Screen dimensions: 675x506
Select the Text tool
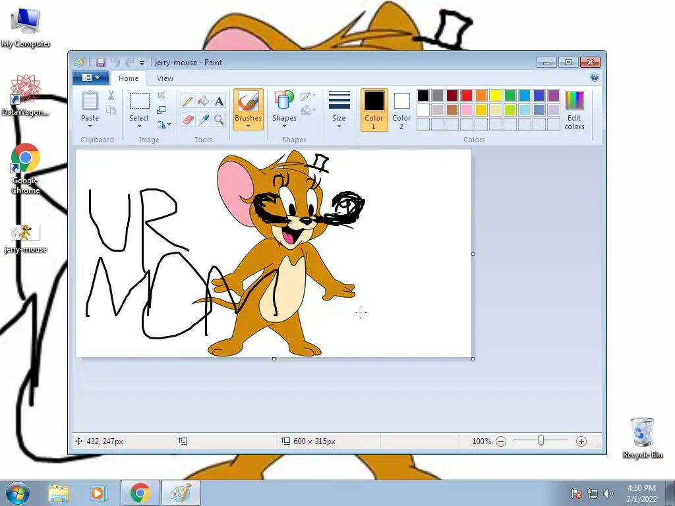coord(219,101)
